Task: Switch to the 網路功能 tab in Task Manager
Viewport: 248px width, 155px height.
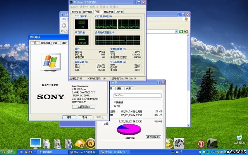Action: coord(109,12)
